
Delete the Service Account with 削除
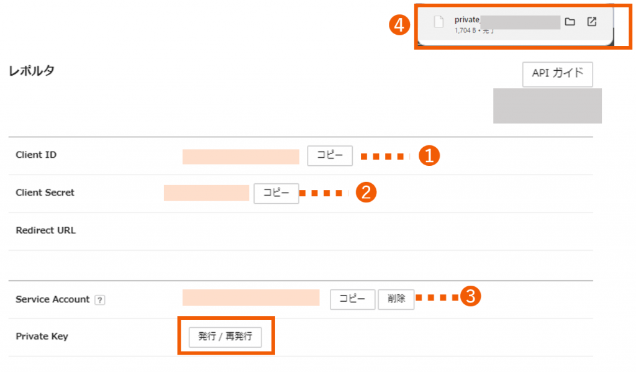coord(396,299)
